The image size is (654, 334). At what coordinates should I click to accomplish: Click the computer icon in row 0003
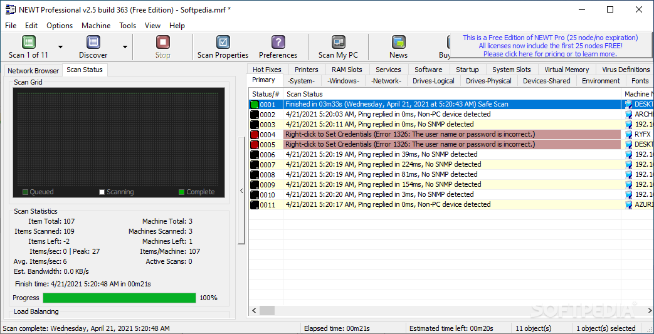(x=628, y=124)
